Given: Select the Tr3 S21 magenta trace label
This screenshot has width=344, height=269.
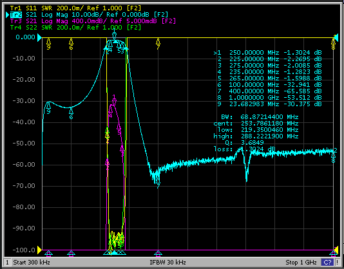Looking at the screenshot, I should (93, 21).
